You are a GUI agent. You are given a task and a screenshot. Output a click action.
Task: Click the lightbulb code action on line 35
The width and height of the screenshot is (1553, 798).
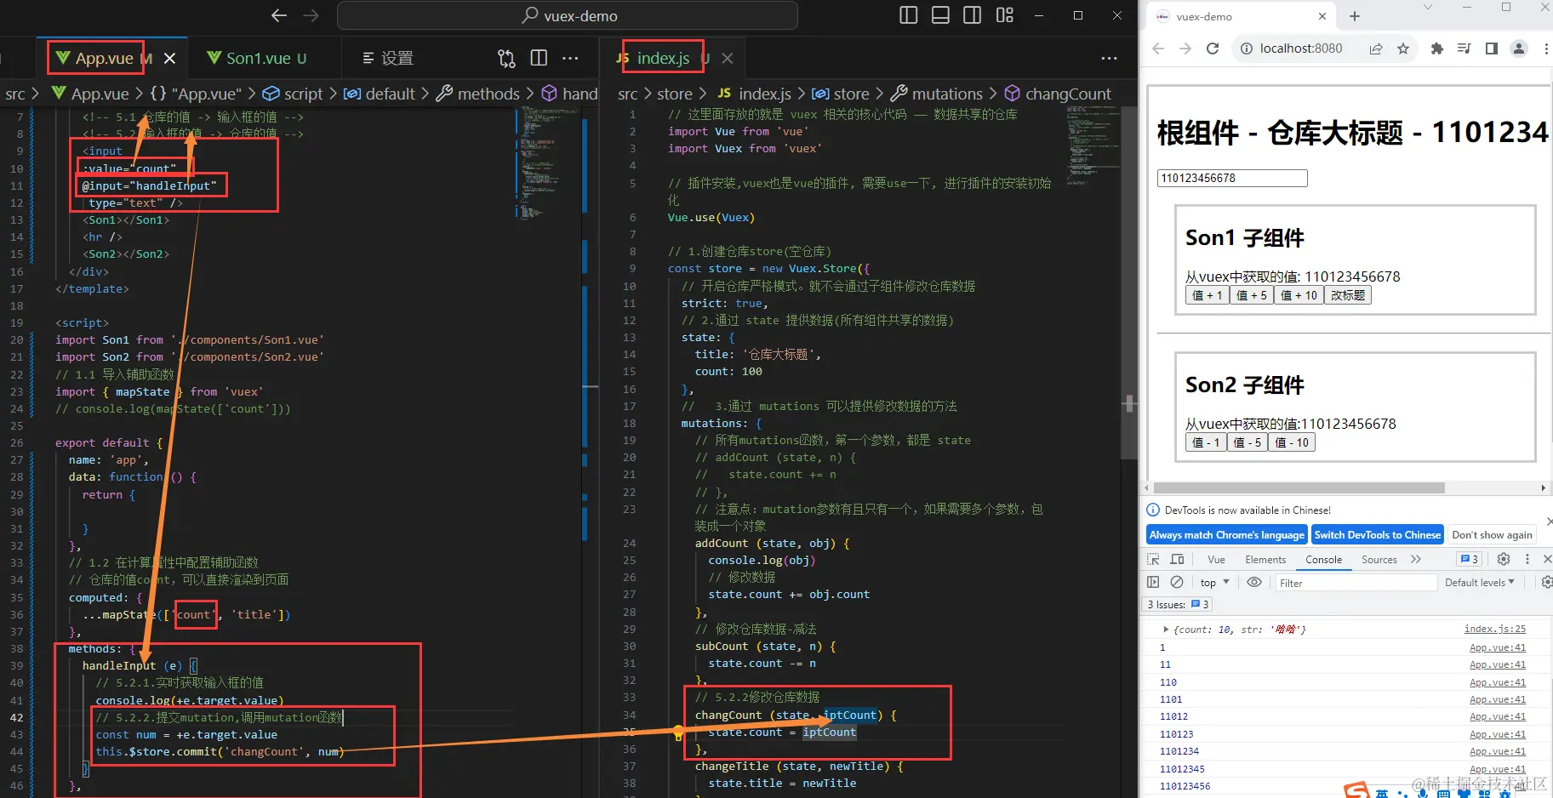(x=677, y=732)
